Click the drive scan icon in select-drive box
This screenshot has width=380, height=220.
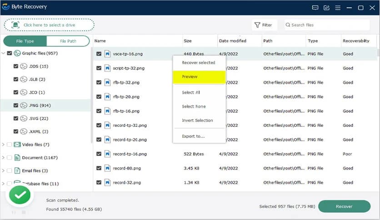click(x=15, y=25)
